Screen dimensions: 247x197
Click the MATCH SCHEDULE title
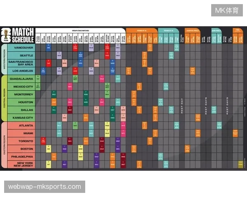(23, 36)
